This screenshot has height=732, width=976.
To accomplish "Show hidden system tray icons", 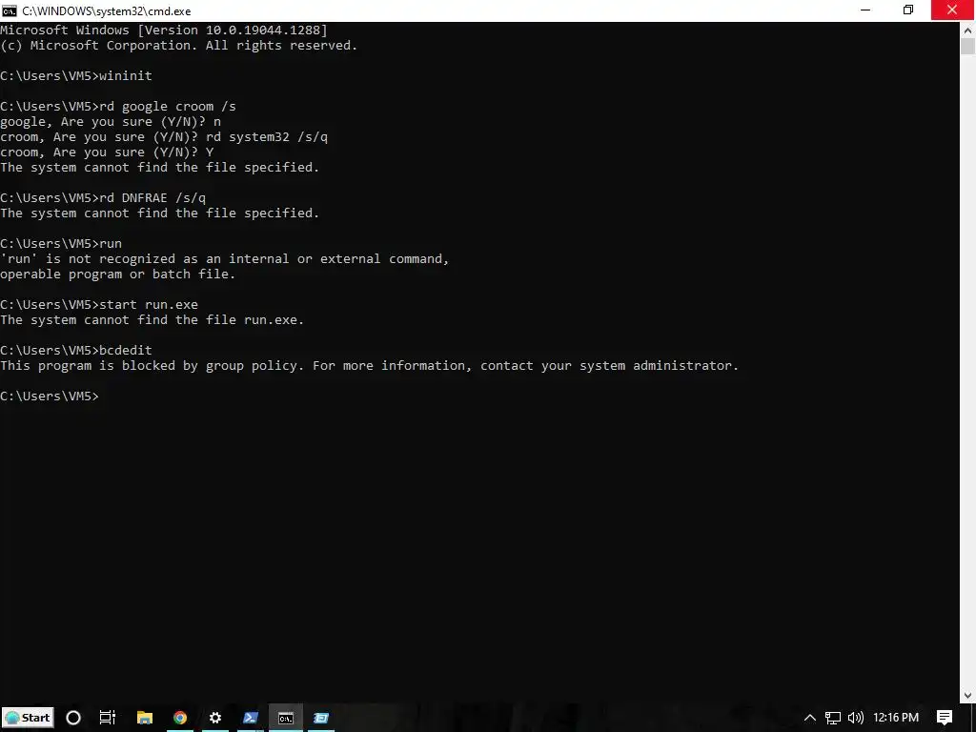I will pyautogui.click(x=810, y=718).
